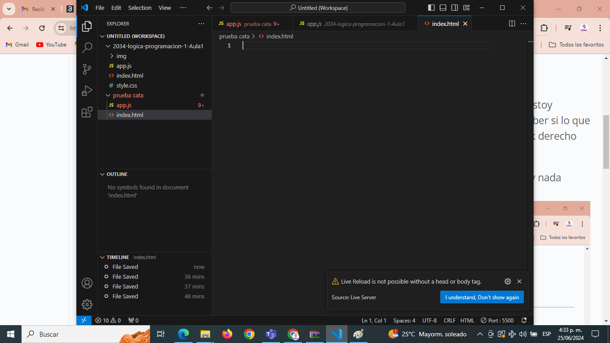Viewport: 610px width, 343px height.
Task: Expand the img folder
Action: click(155, 56)
